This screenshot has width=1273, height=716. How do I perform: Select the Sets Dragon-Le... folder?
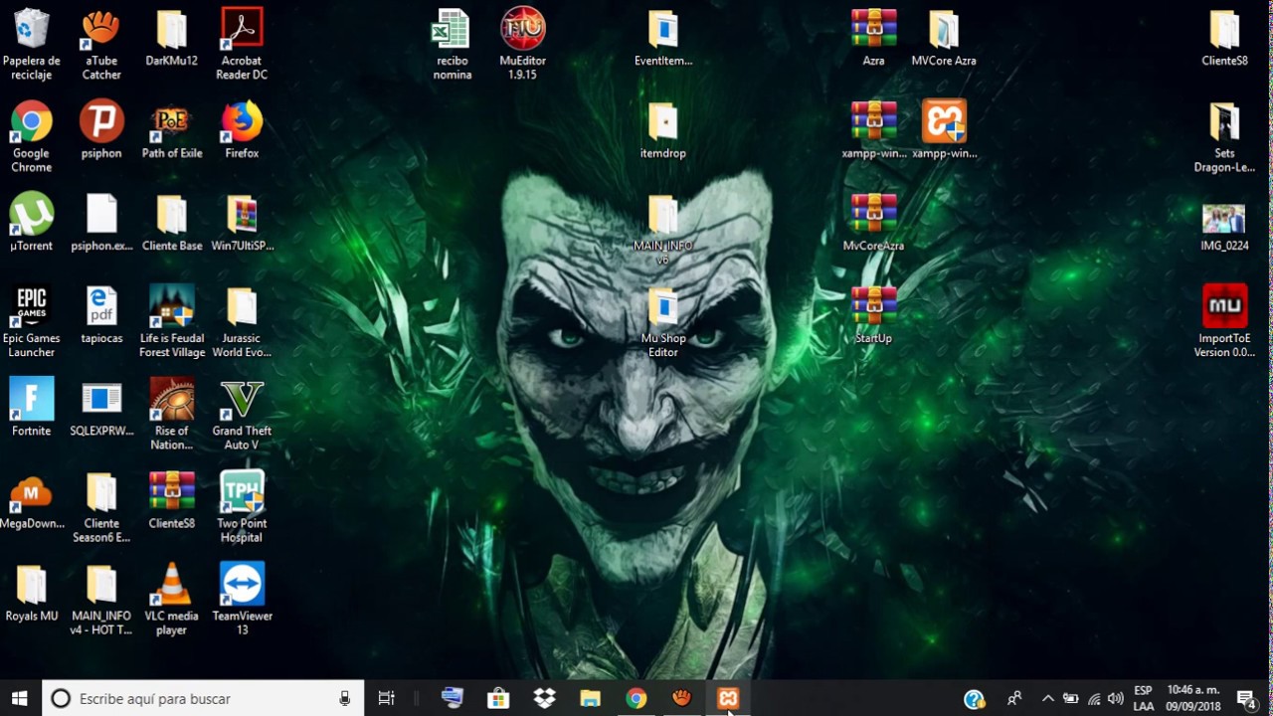click(1224, 136)
